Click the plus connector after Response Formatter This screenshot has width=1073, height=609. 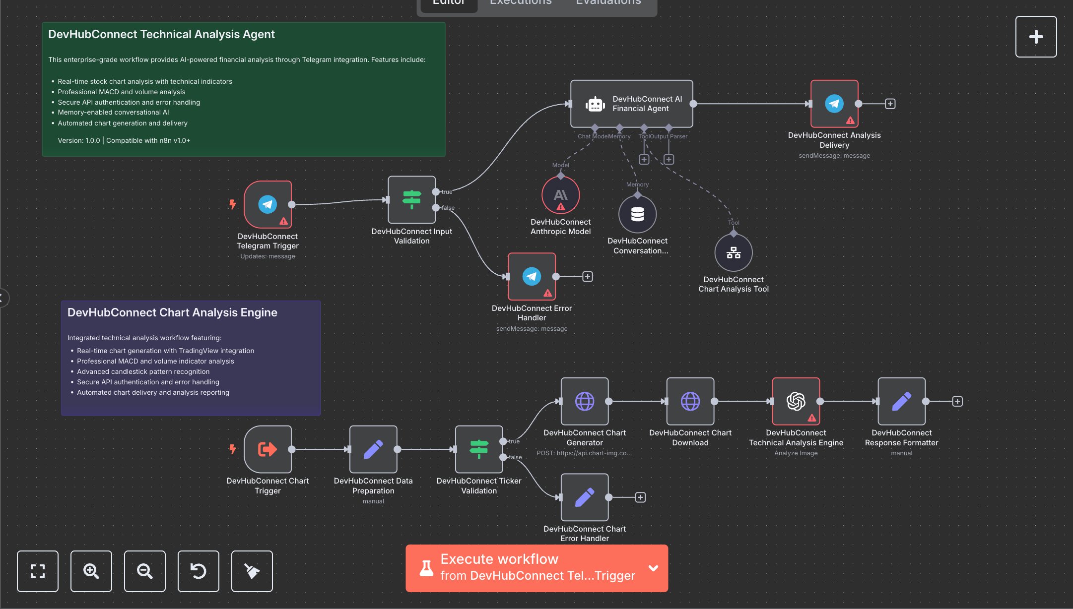[957, 402]
